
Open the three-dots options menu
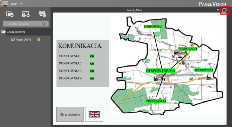coord(218,10)
